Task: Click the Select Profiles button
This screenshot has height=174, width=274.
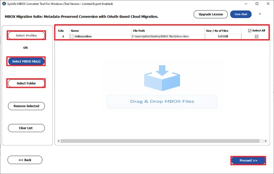Action: 26,35
